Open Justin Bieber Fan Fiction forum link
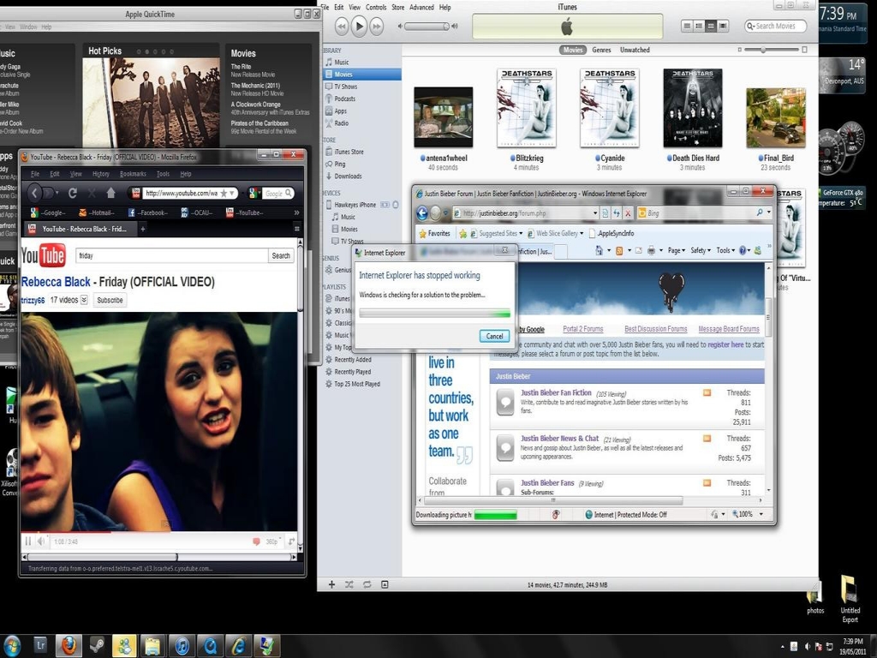 (x=556, y=392)
